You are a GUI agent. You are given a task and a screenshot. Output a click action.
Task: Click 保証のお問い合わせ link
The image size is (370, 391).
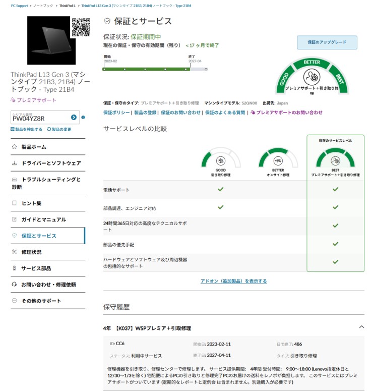(180, 113)
